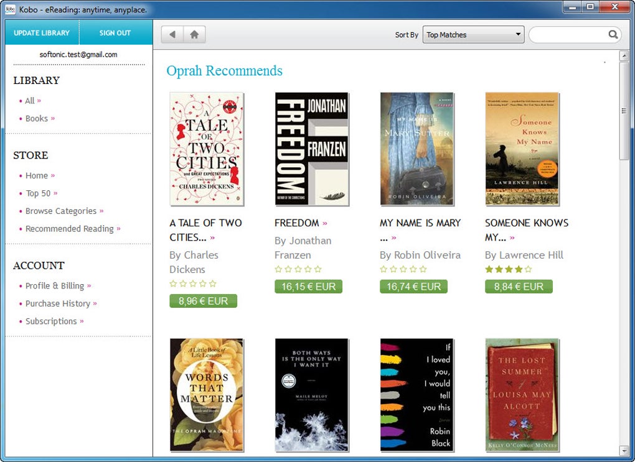635x462 pixels.
Task: Click the 16,74 € EUR price button
Action: 413,287
